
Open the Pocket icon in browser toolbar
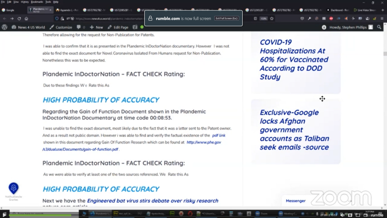coord(302,19)
